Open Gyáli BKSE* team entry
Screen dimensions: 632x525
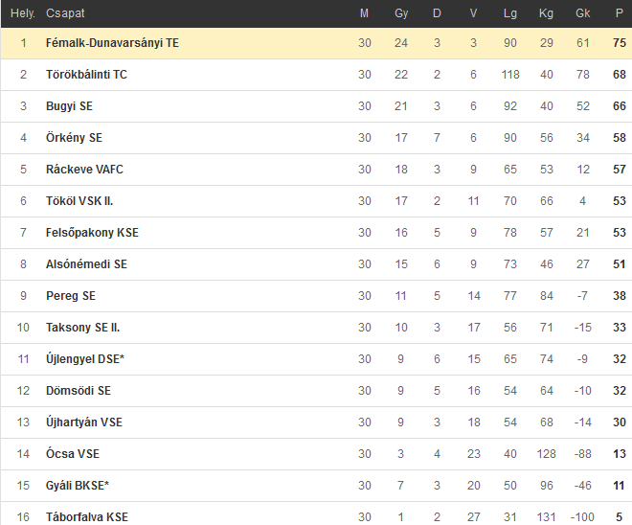point(78,485)
